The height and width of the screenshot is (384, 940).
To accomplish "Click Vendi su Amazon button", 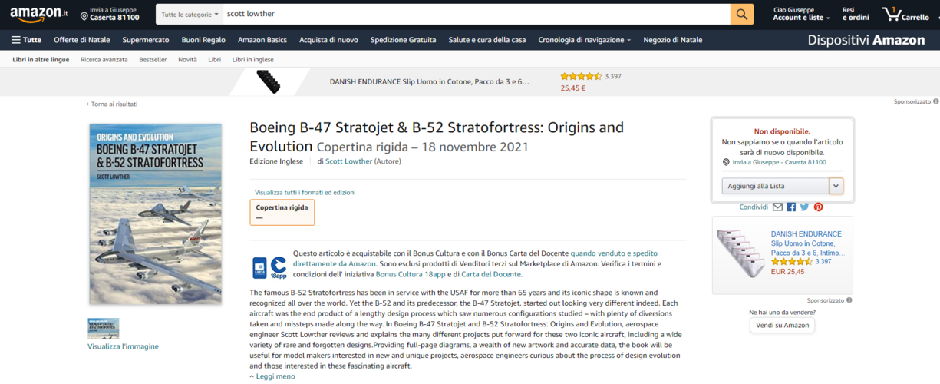I will (x=782, y=325).
